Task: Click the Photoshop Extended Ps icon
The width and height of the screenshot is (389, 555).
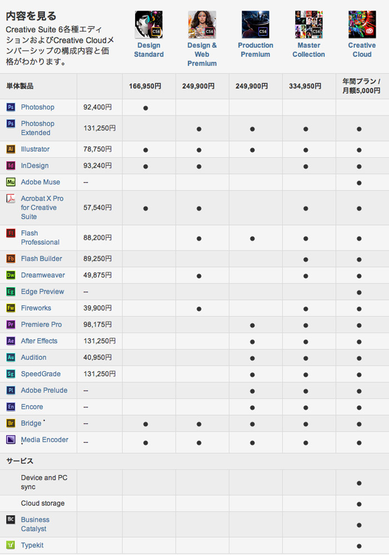Action: click(x=11, y=123)
